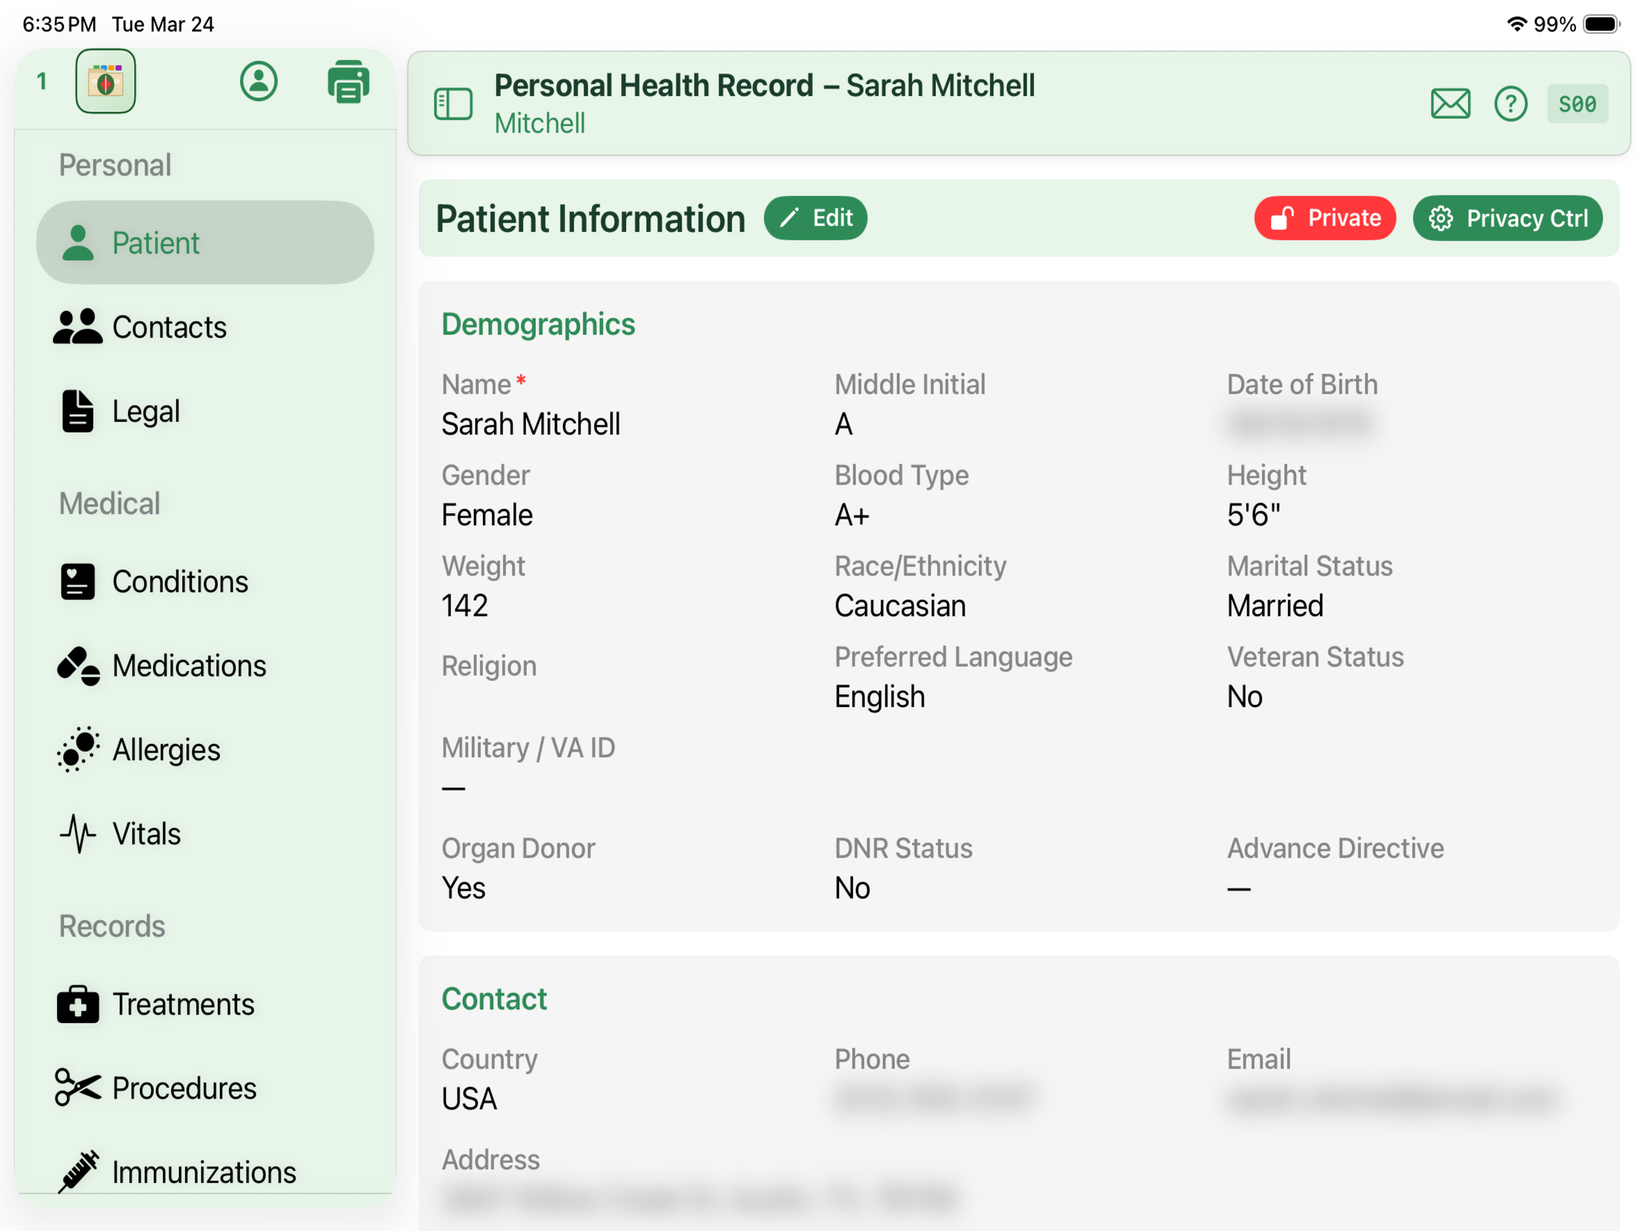Click the Patient entry under Personal

coord(156,242)
